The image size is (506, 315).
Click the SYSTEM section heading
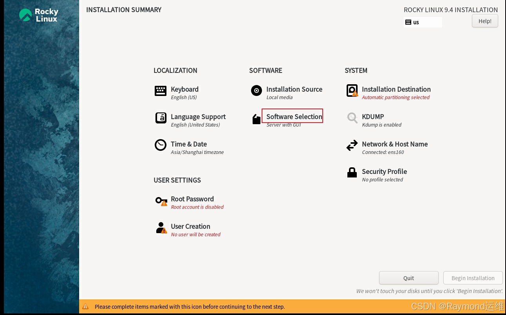(356, 71)
